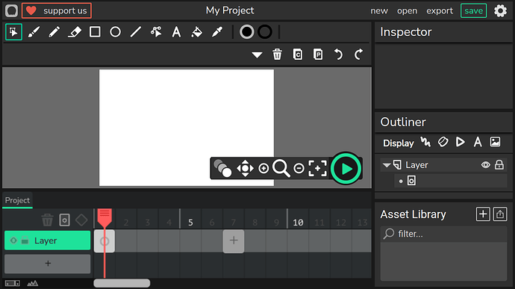Click the zoom in plus icon

tap(263, 168)
